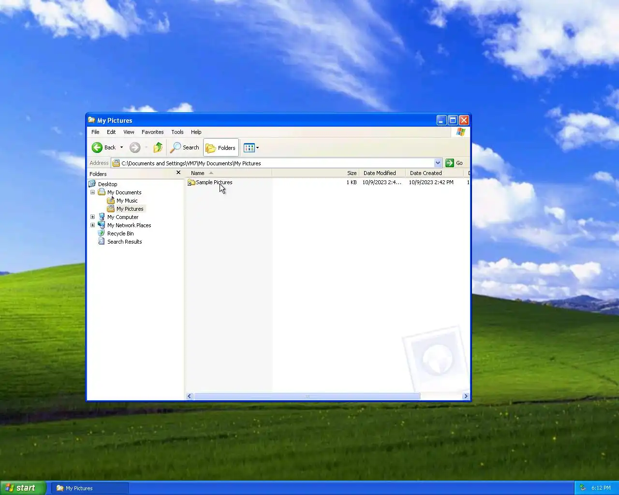Click the Windows flag logo in menu bar

460,132
